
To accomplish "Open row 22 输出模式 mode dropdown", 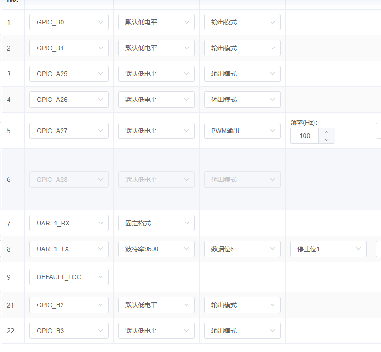I will click(242, 331).
